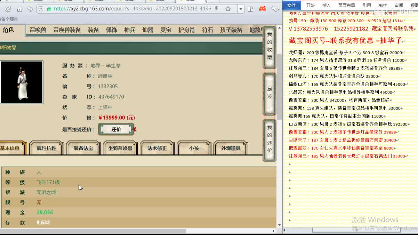Click the server text 地界-- 半生缘

105,66
